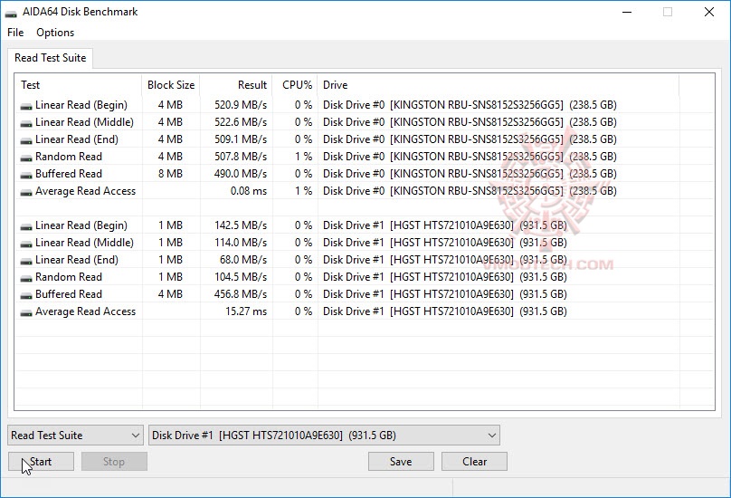Click drive icon beside Linear Read (Begin) 142.5 MB/s

[26, 227]
